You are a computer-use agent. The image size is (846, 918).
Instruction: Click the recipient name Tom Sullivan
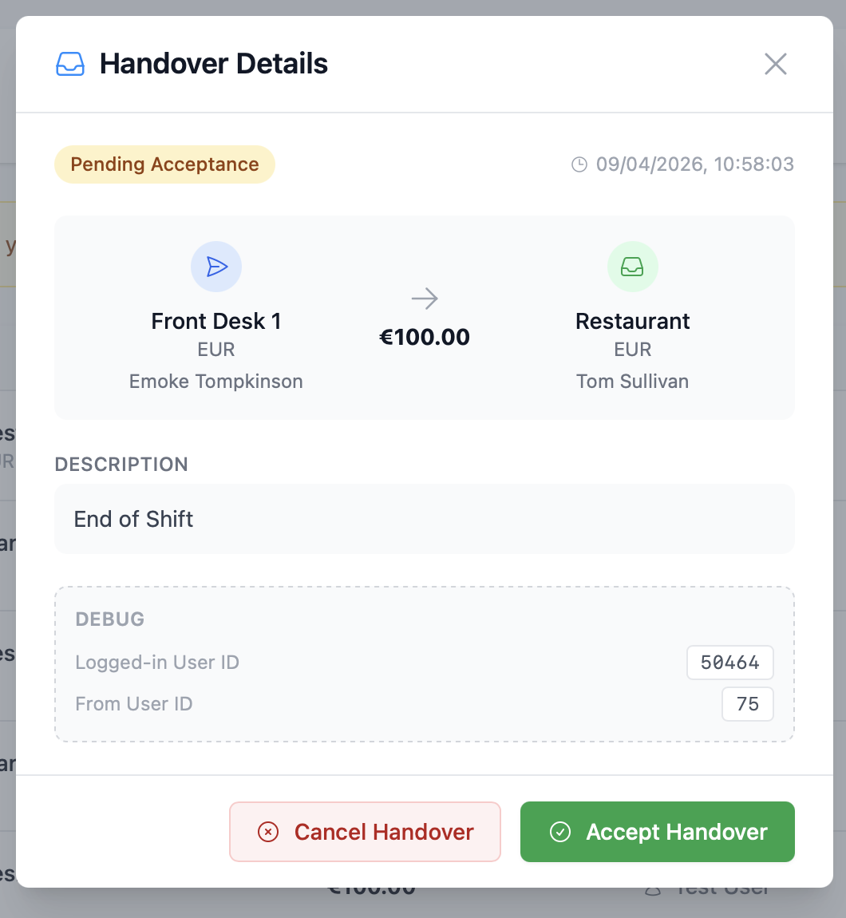[632, 382]
